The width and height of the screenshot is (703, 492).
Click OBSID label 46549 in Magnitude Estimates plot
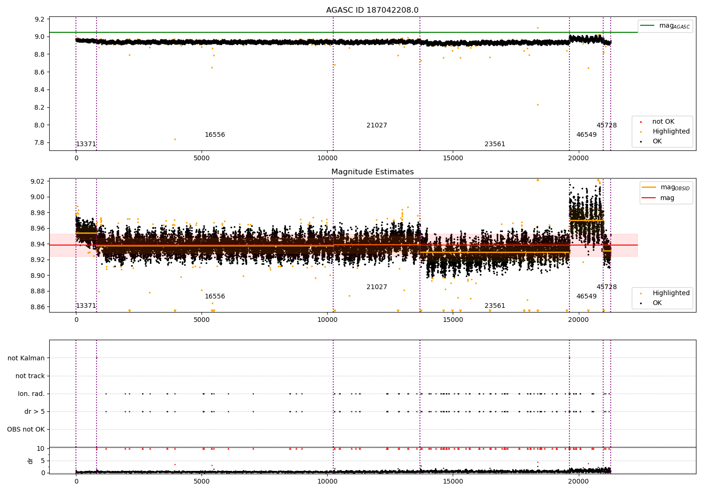(x=586, y=297)
